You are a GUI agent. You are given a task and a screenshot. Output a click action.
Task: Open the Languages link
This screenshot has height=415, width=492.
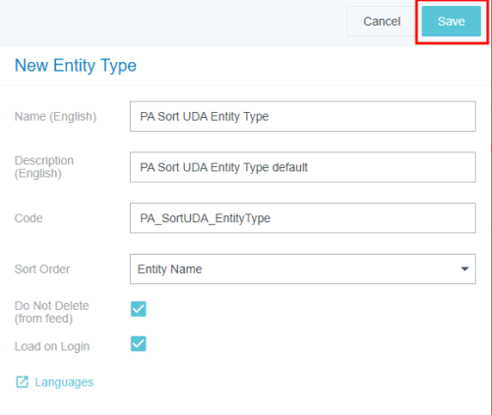click(x=64, y=383)
